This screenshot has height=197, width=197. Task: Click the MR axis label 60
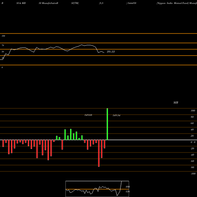[x=192, y=123]
